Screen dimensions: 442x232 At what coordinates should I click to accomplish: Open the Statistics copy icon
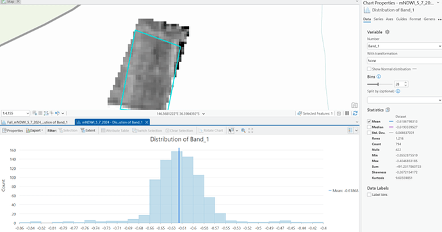[x=388, y=110]
